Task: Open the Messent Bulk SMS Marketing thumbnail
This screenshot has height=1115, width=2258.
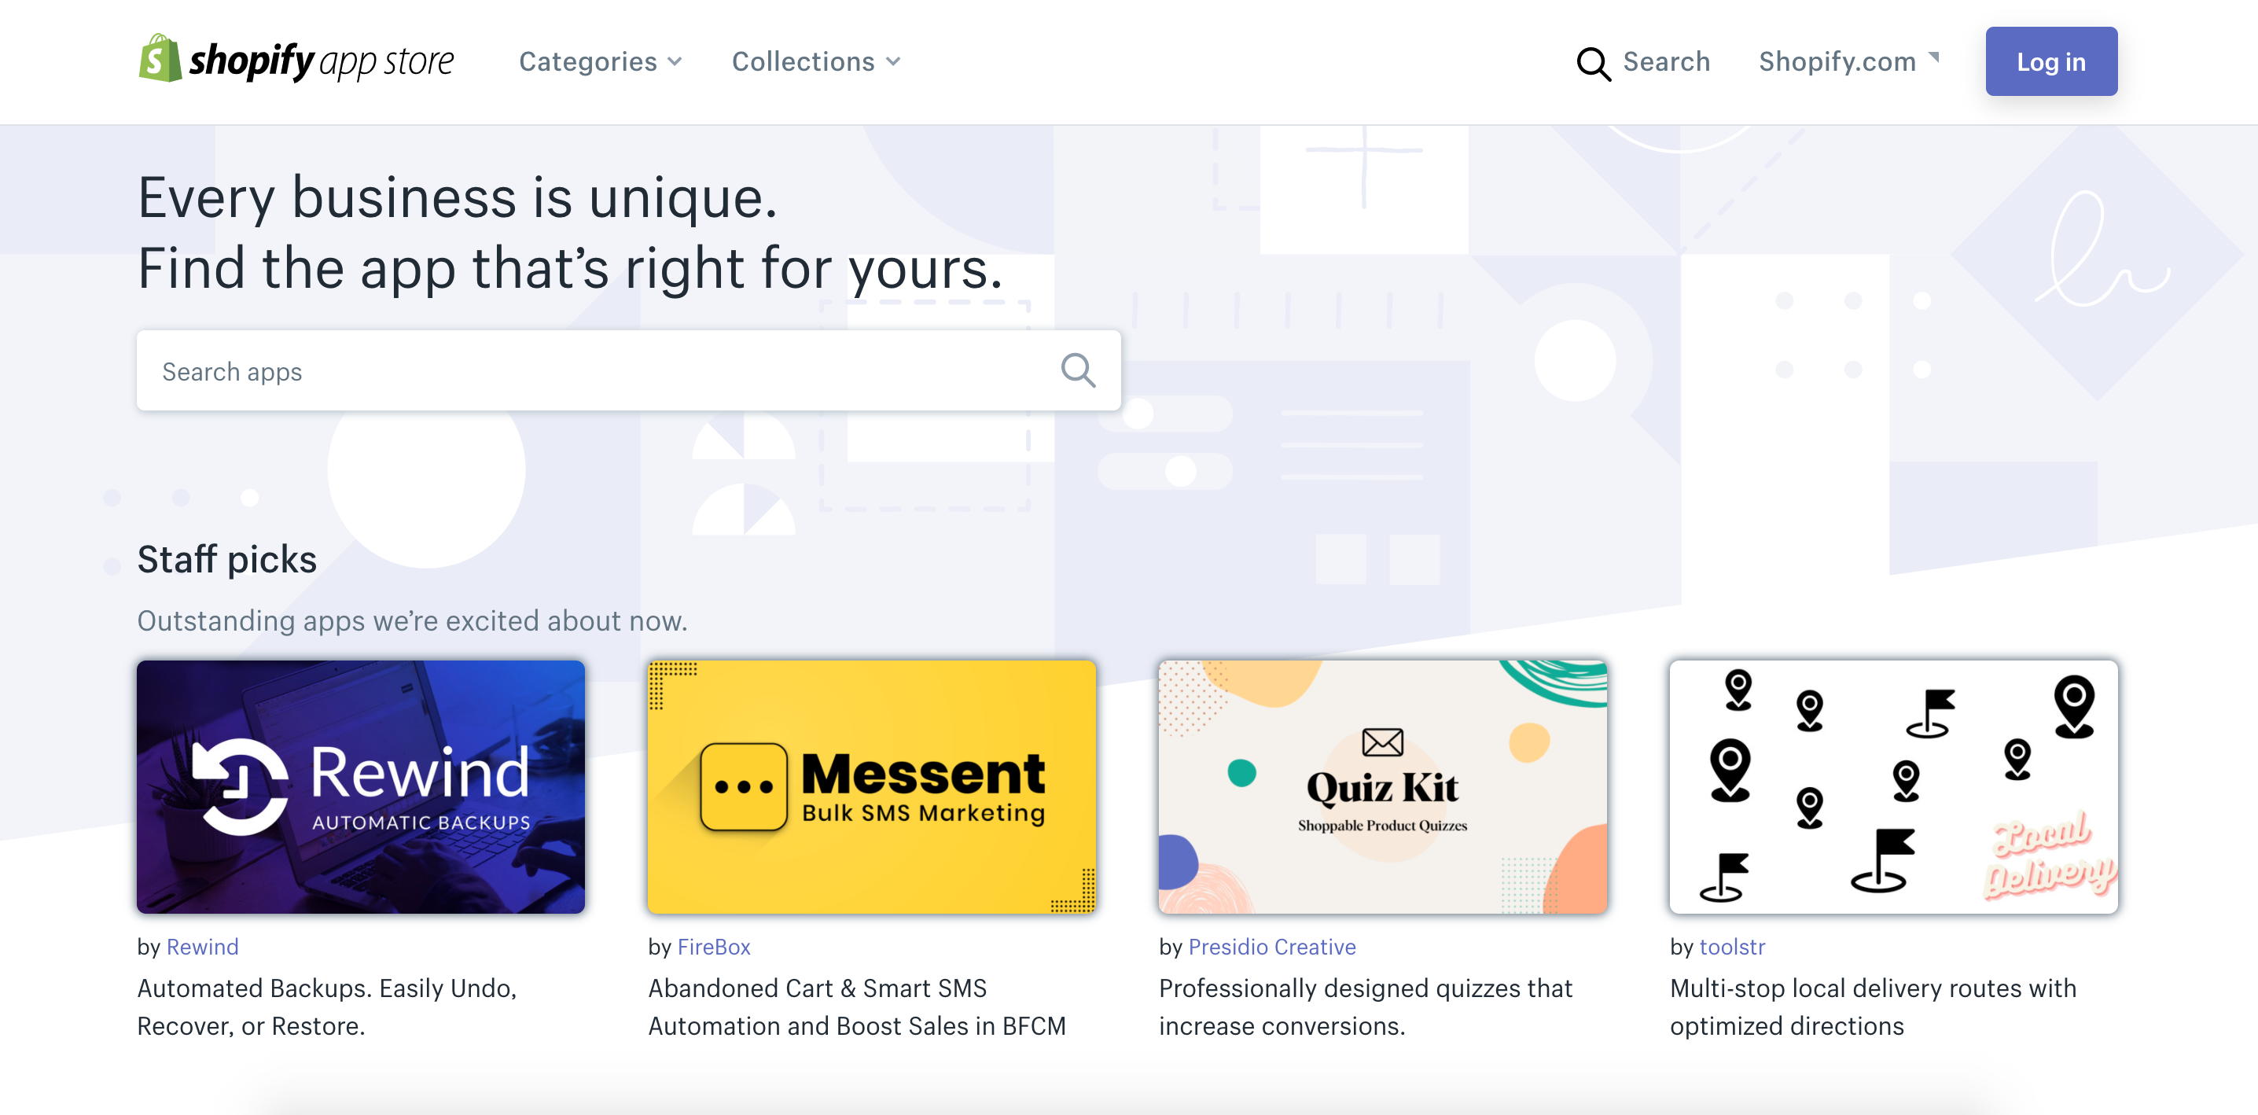Action: 871,786
